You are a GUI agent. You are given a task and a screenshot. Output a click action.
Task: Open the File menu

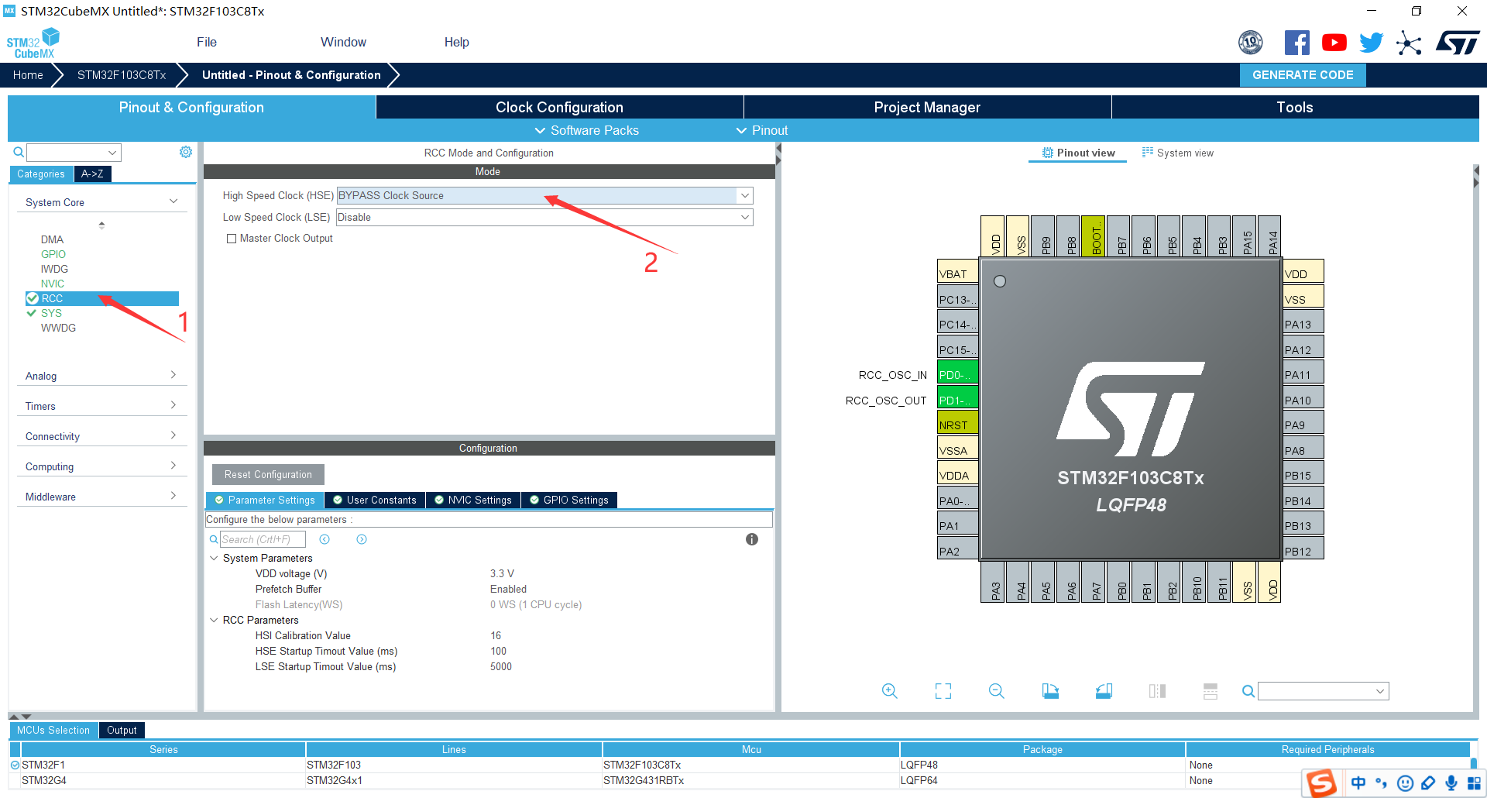207,42
